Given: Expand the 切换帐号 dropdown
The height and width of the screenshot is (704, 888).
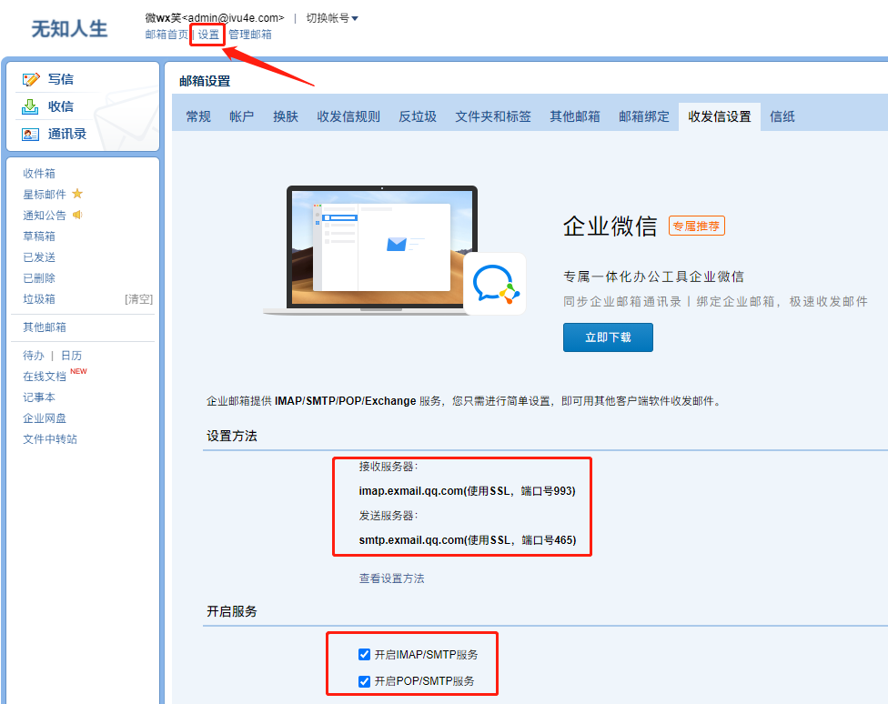Looking at the screenshot, I should point(332,18).
